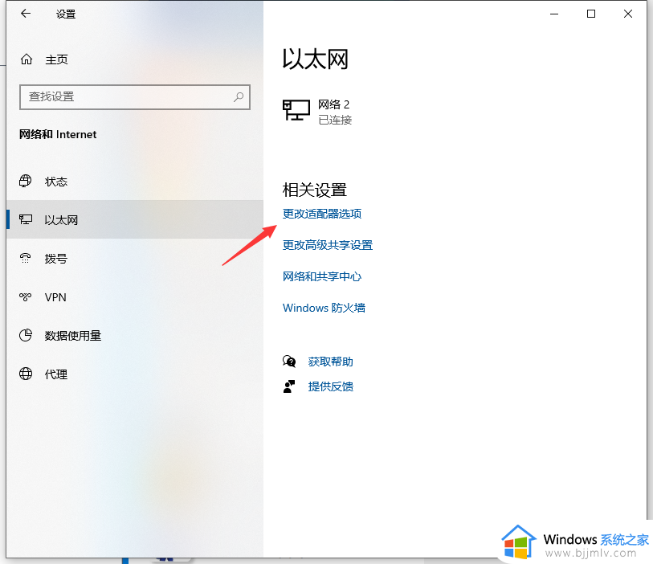Minimize the Settings window

coord(554,14)
